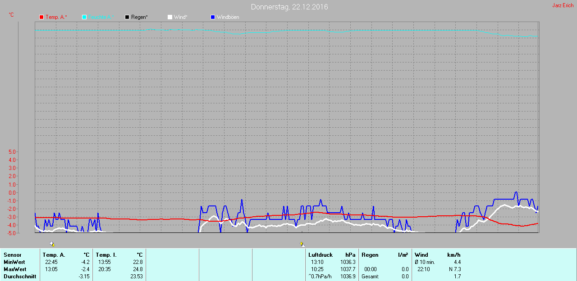Select the Sensor header cell
Image resolution: width=577 pixels, height=281 pixels.
pyautogui.click(x=12, y=255)
